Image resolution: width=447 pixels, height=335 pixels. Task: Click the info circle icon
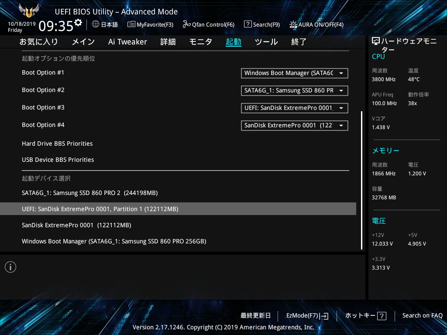click(x=10, y=267)
